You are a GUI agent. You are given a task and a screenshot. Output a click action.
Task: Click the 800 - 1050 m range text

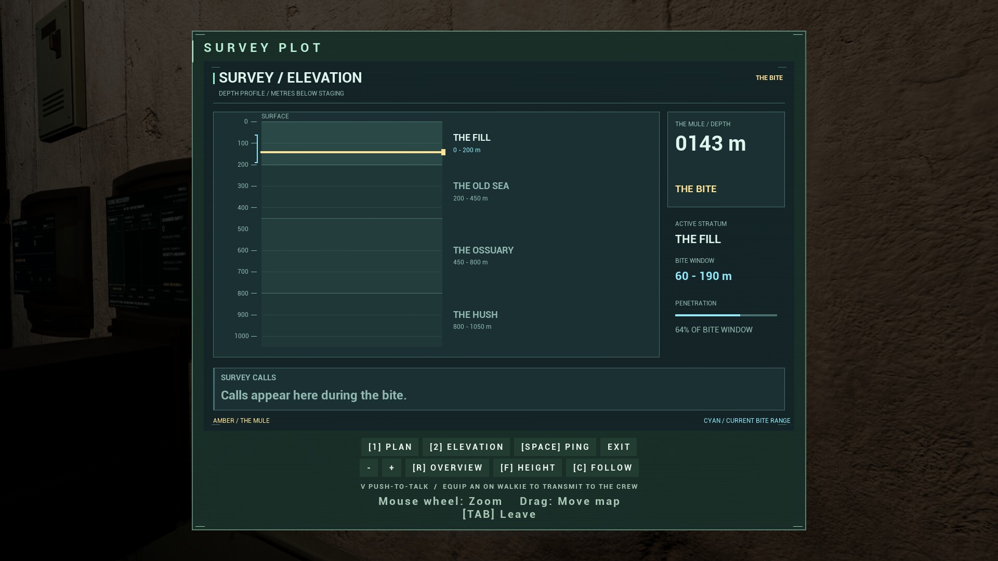(x=472, y=327)
